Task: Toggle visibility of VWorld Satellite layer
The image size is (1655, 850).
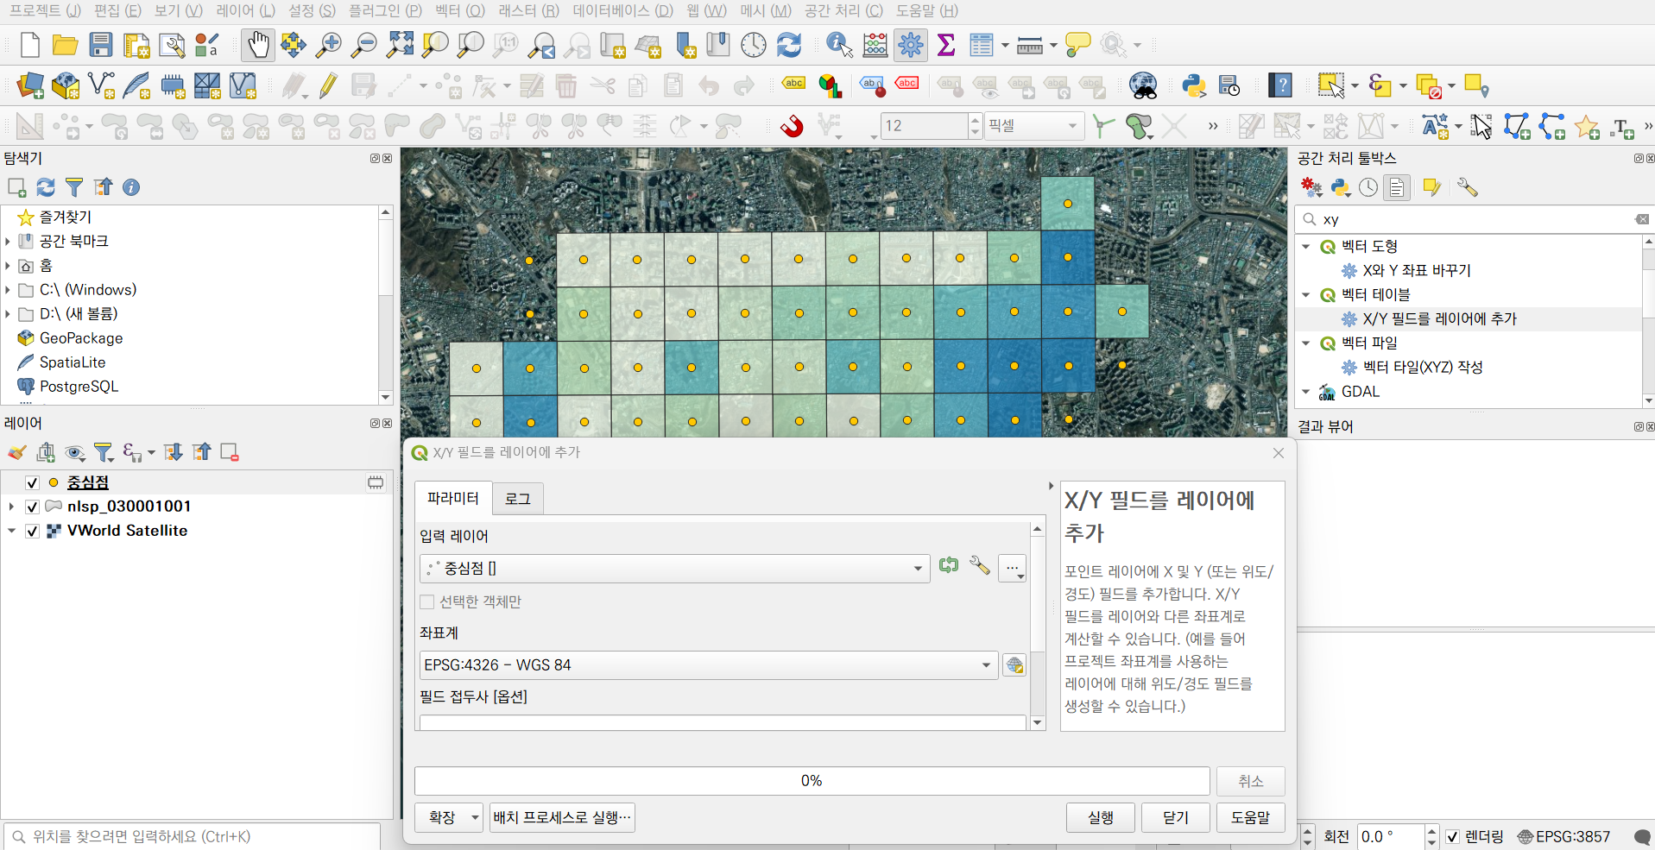Action: (32, 531)
